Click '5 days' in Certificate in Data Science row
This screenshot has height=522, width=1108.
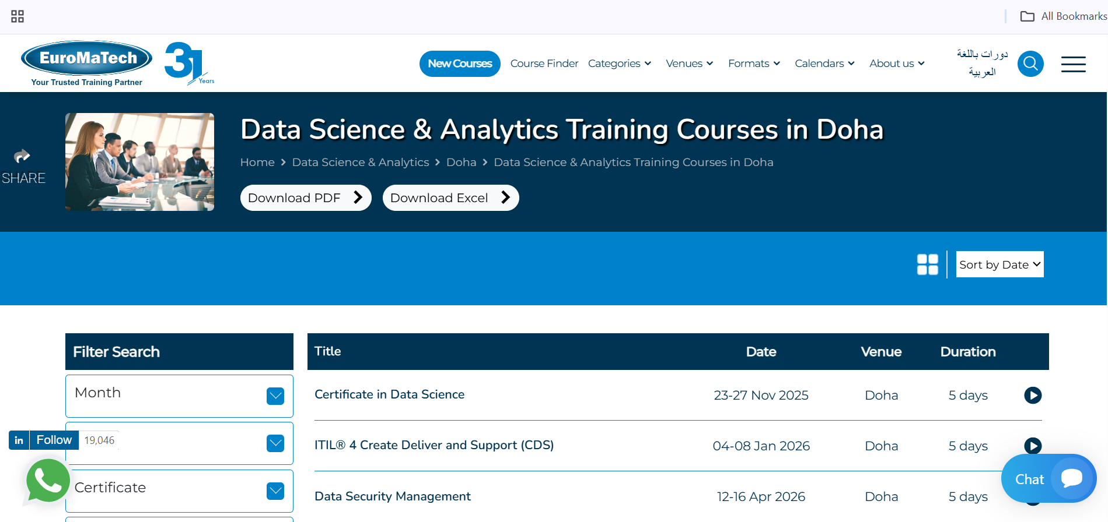pos(968,396)
